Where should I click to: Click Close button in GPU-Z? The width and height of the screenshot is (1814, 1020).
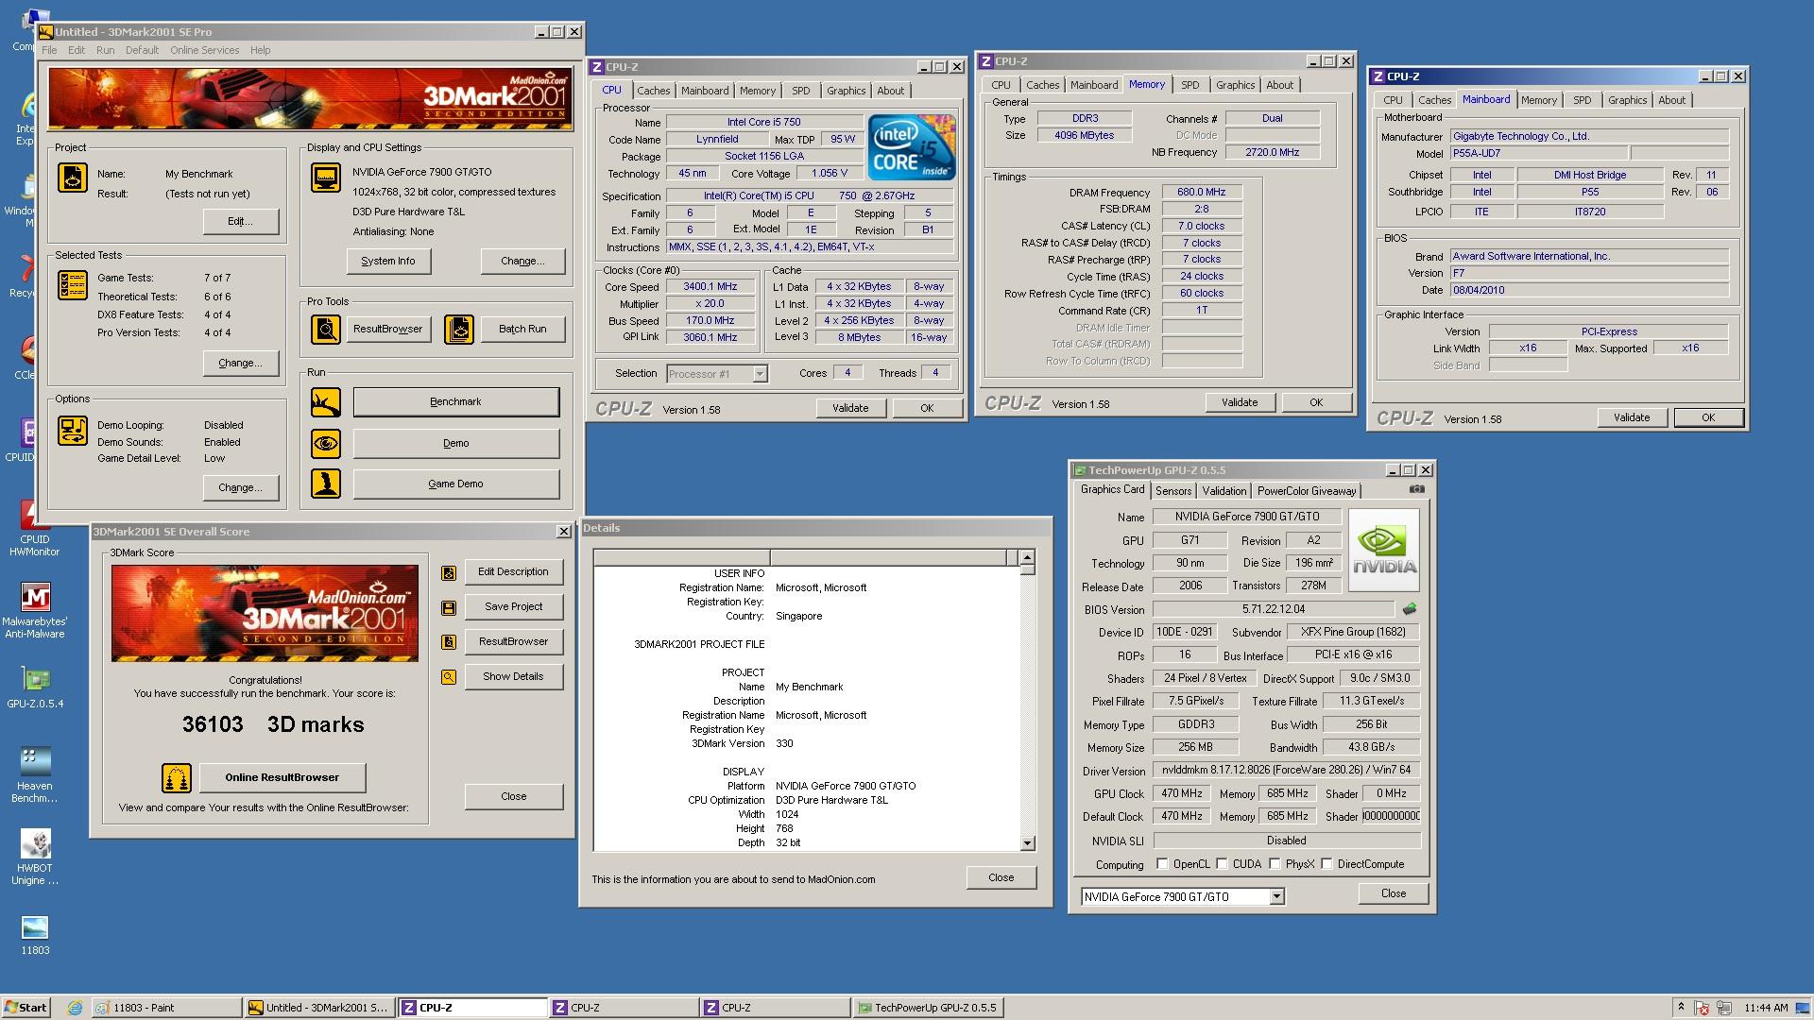1393,893
